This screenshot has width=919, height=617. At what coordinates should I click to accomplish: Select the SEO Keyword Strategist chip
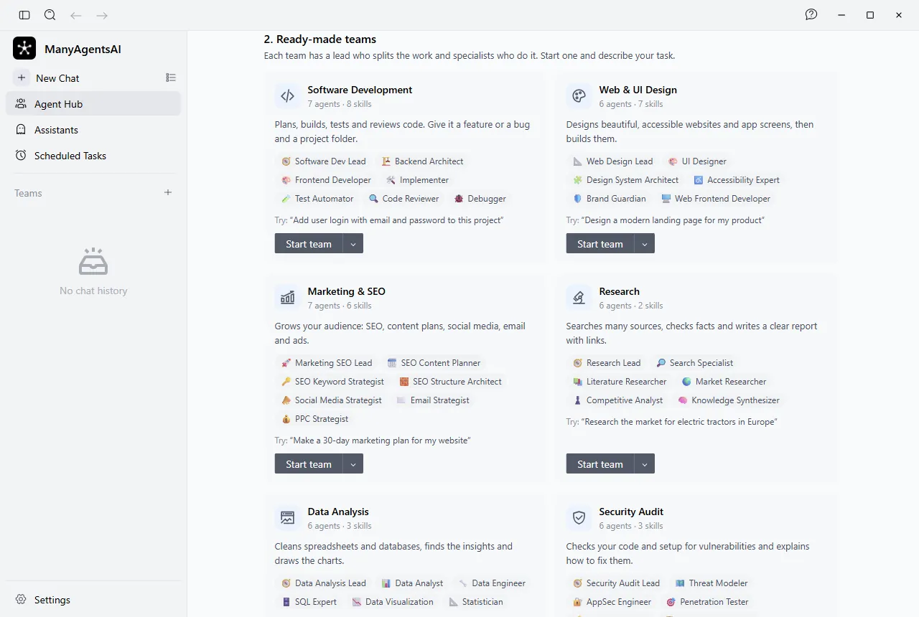[x=332, y=382]
